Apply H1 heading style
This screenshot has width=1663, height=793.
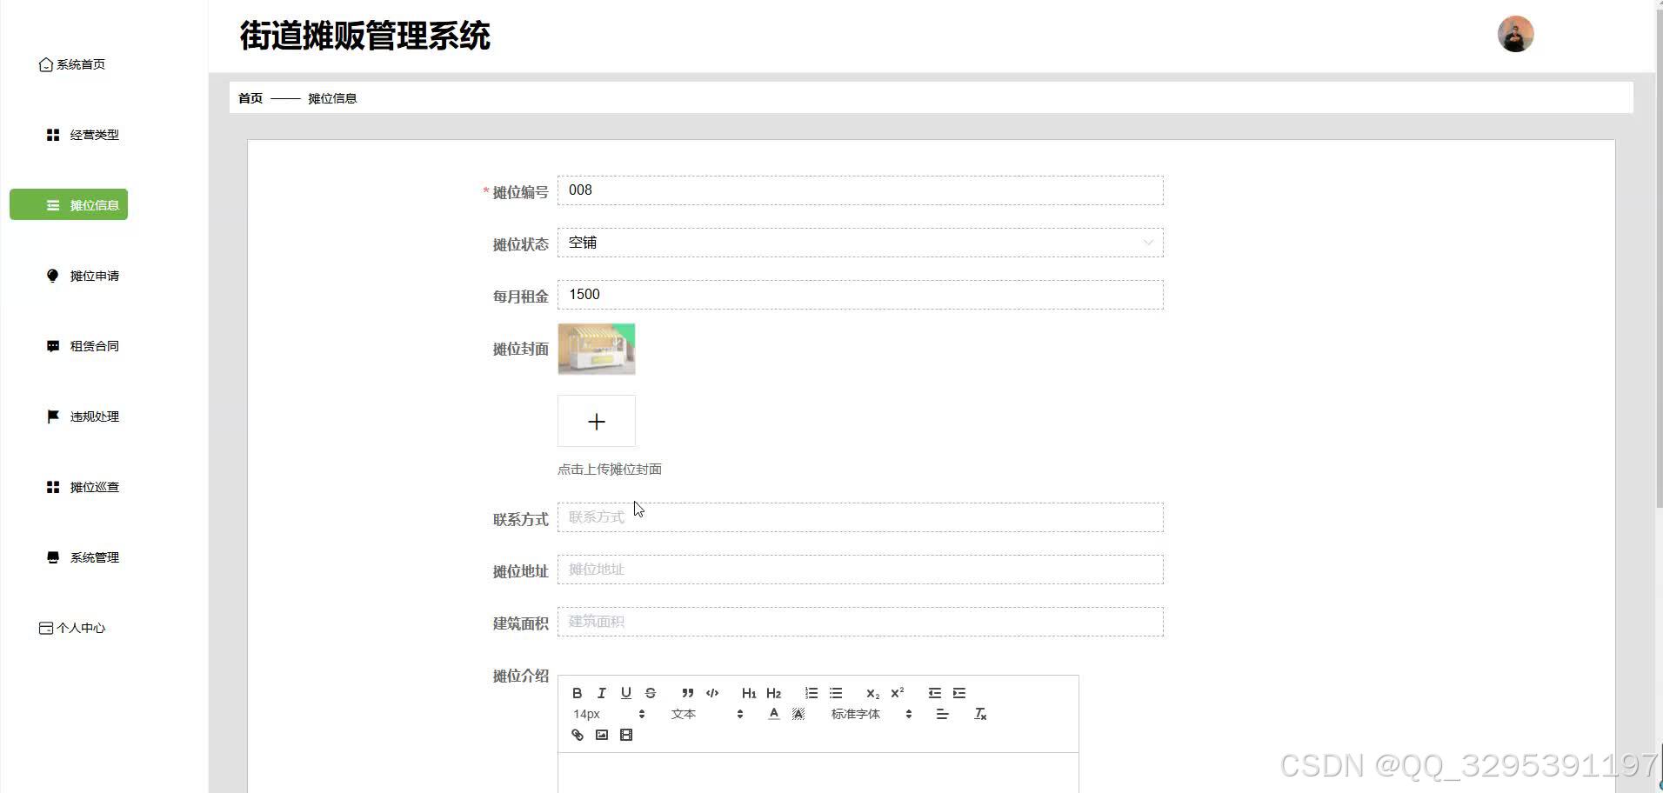pyautogui.click(x=748, y=692)
